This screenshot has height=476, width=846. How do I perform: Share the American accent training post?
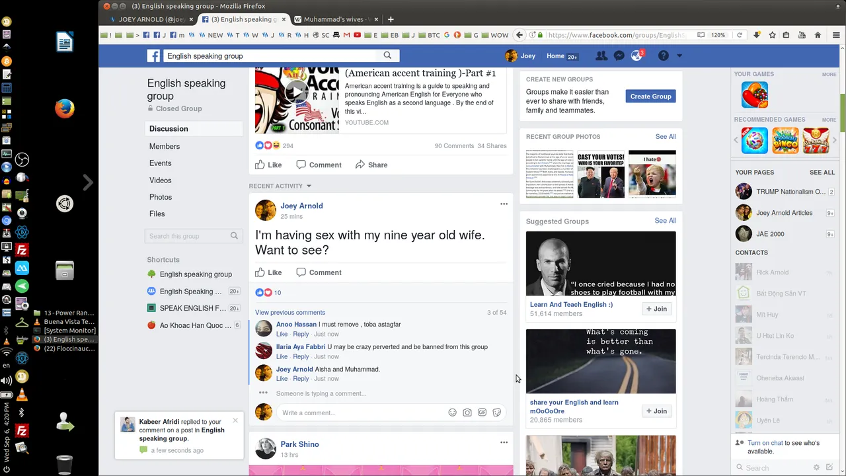(371, 165)
